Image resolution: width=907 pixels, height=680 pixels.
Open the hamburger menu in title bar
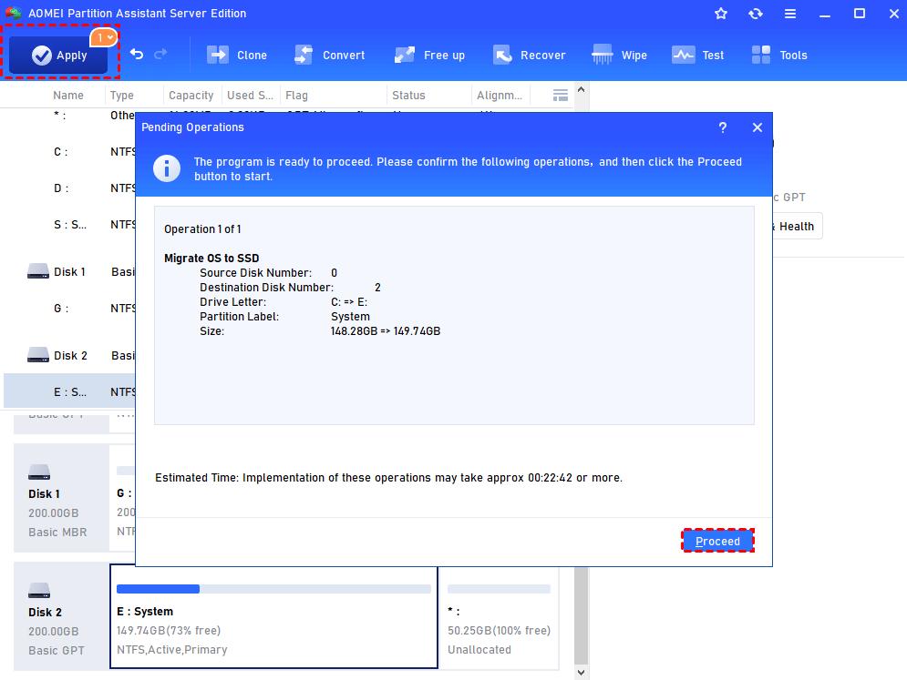click(x=790, y=14)
